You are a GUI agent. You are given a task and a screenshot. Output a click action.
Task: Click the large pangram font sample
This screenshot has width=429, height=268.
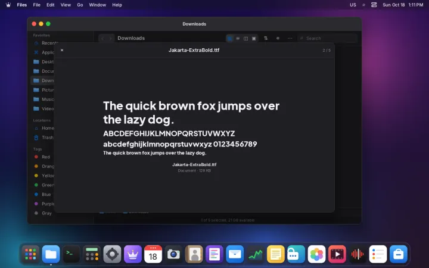191,113
